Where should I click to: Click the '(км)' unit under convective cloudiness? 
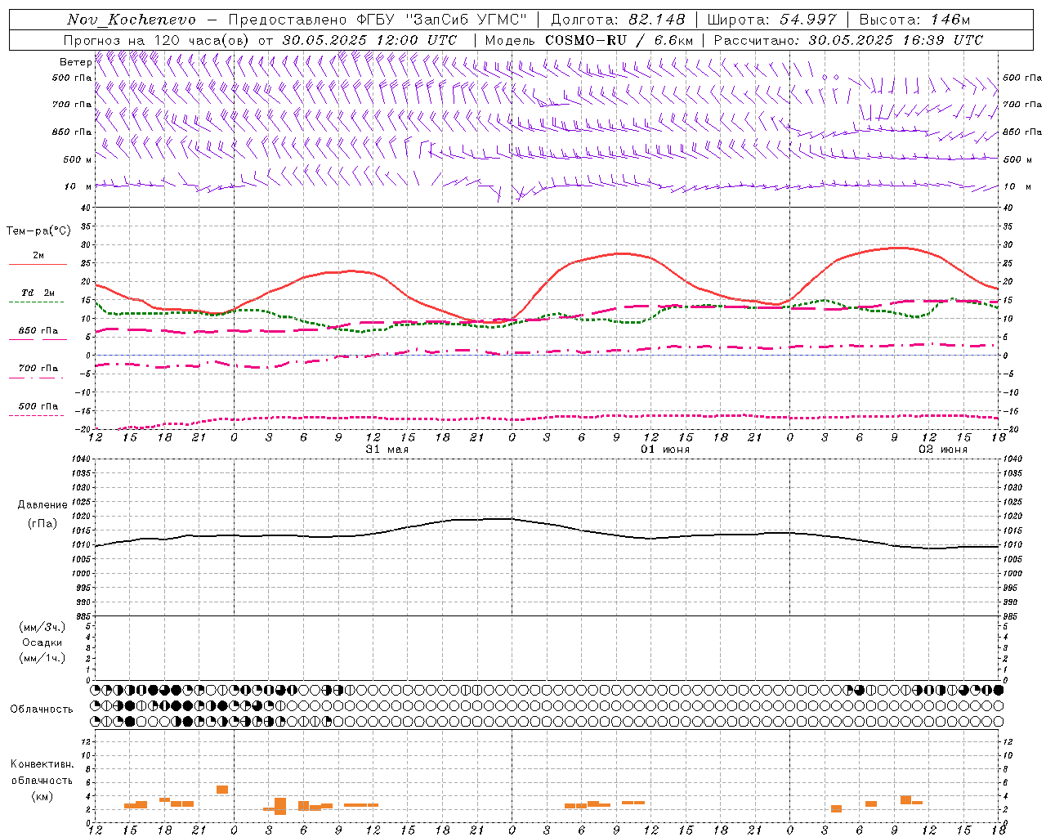pyautogui.click(x=42, y=796)
